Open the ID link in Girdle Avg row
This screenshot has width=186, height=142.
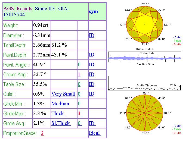92,123
